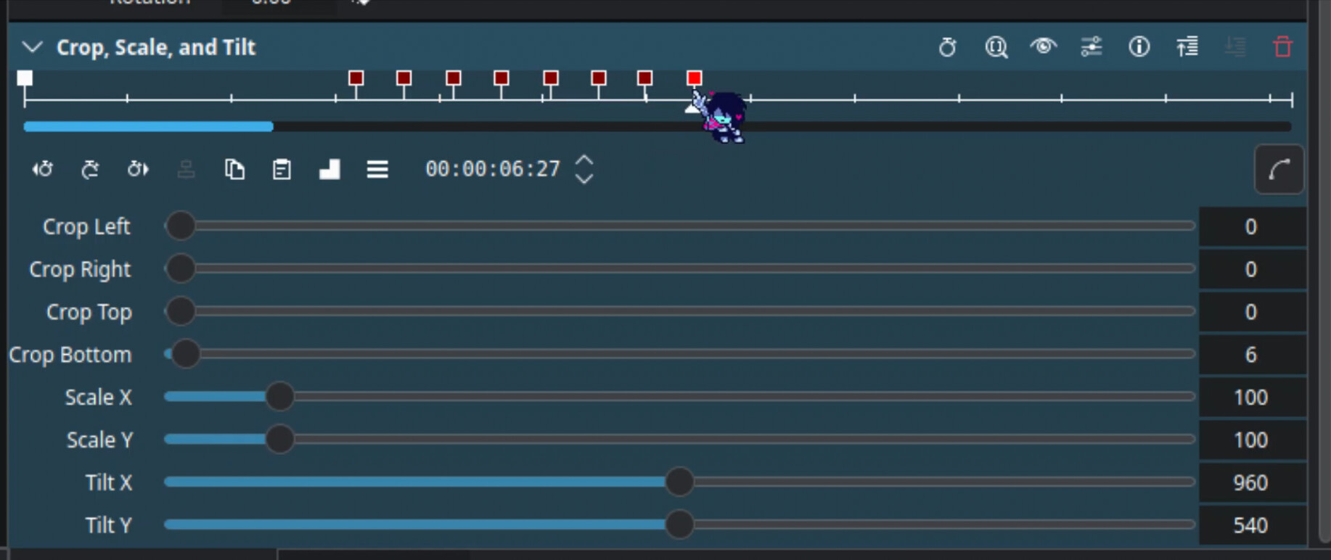
Task: Increase timecode with up stepper arrow
Action: coord(584,160)
